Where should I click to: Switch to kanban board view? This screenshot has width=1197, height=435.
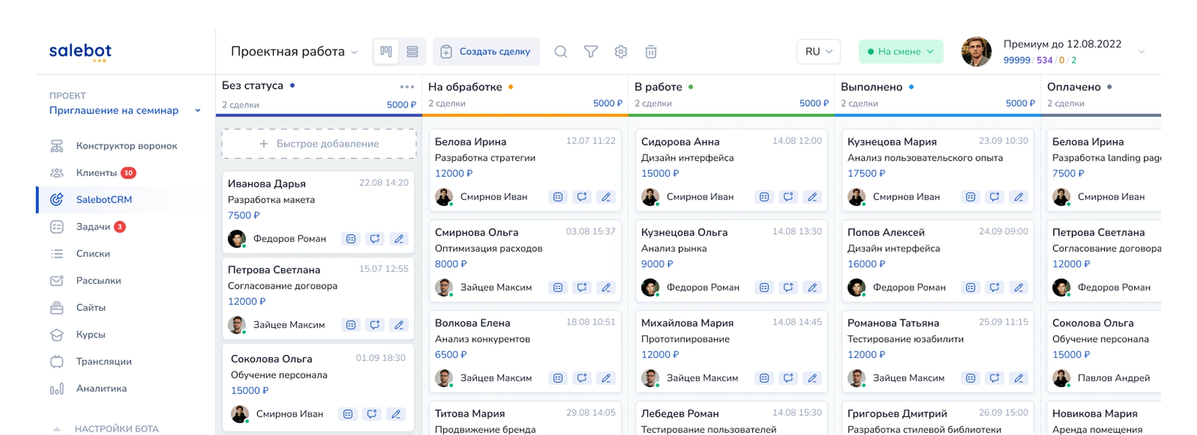[386, 52]
